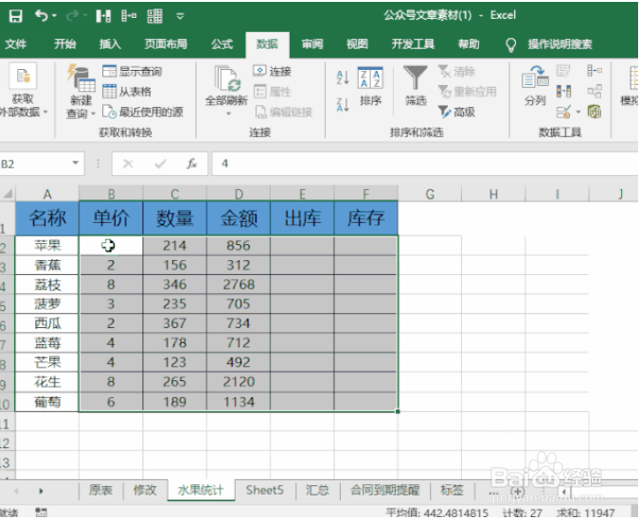Click the Remove Duplicates icon in 数据工具
Viewport: 640px width, 520px height.
pyautogui.click(x=563, y=92)
